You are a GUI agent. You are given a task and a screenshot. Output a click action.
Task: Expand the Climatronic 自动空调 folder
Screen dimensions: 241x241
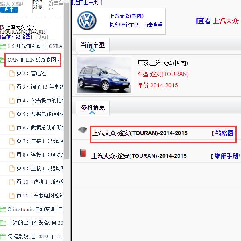pos(35,209)
